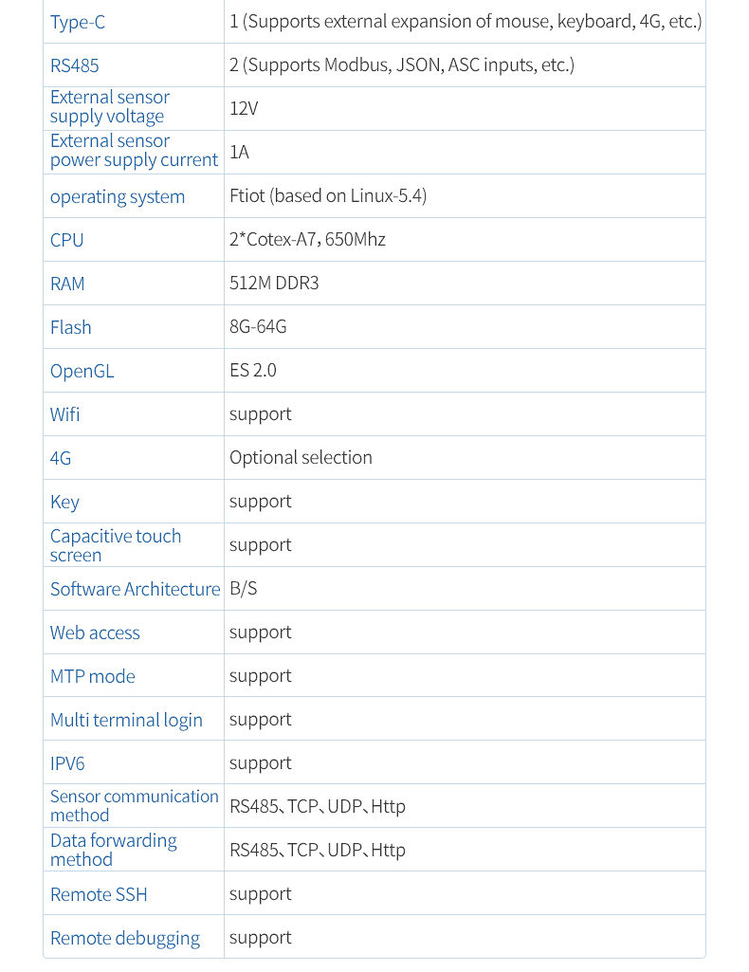Click the Wifi row label

(x=65, y=414)
